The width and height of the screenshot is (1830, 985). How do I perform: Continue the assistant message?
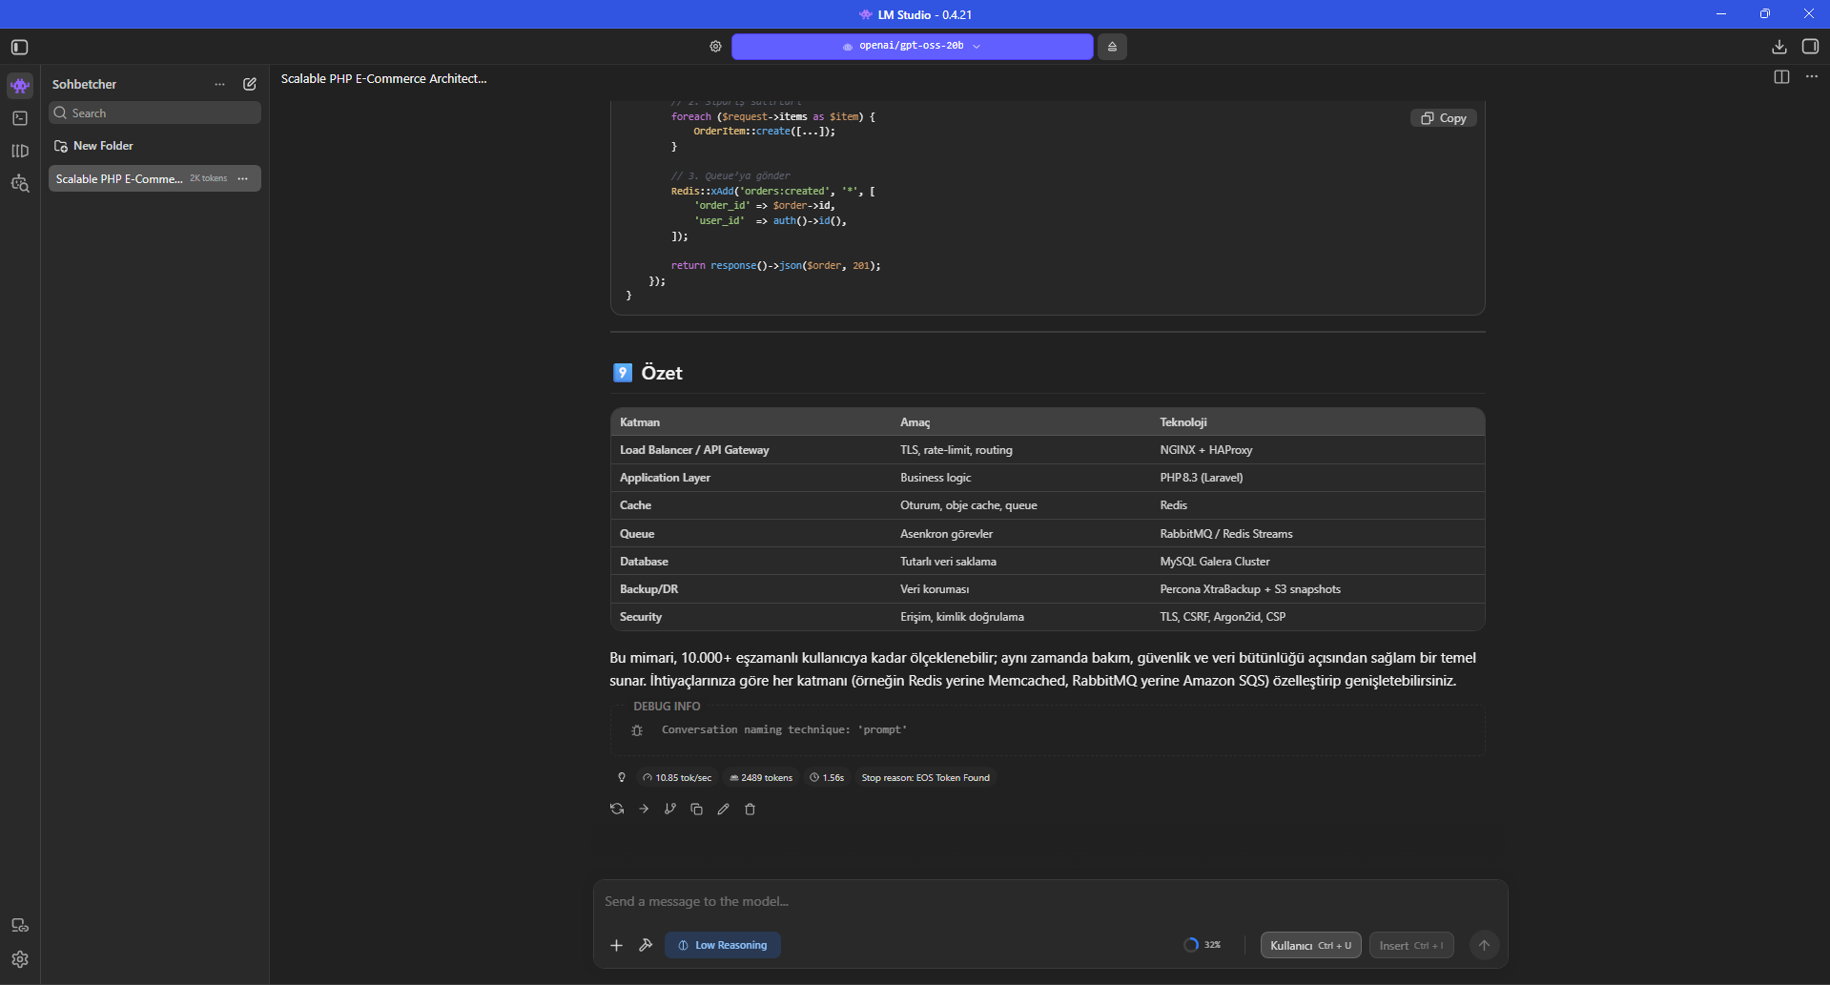[x=644, y=810]
